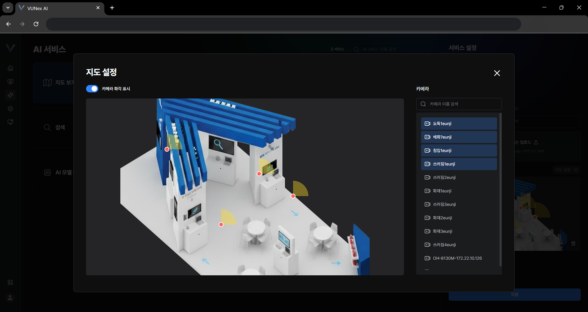Click the camera icon beside 배회?eunji
The height and width of the screenshot is (312, 588).
pos(427,137)
